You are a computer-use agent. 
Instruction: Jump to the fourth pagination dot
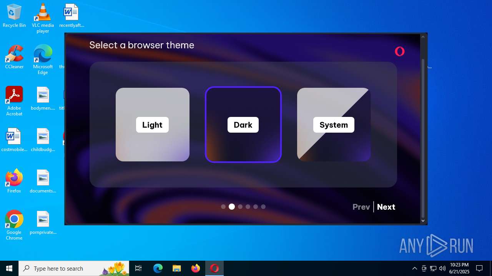coord(248,207)
